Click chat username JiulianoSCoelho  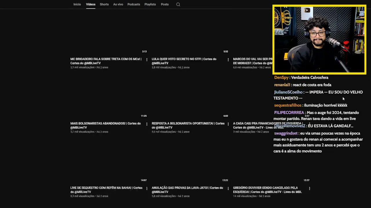(288, 92)
